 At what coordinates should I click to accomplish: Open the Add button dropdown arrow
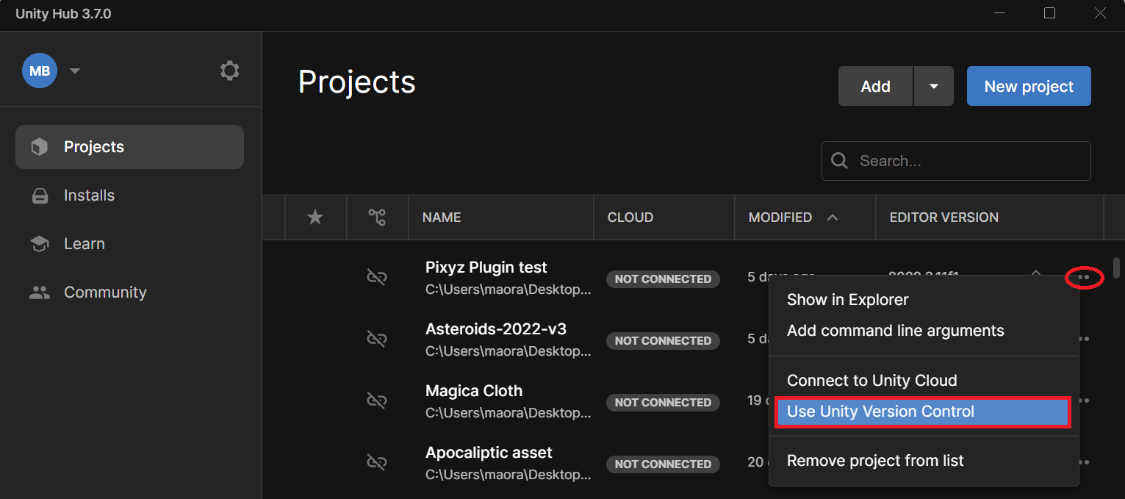[x=933, y=86]
